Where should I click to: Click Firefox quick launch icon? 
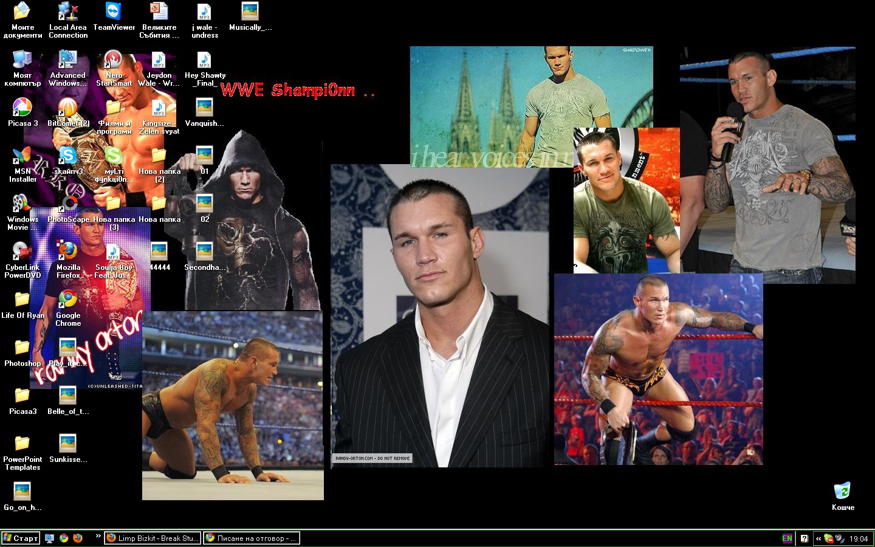(x=78, y=538)
